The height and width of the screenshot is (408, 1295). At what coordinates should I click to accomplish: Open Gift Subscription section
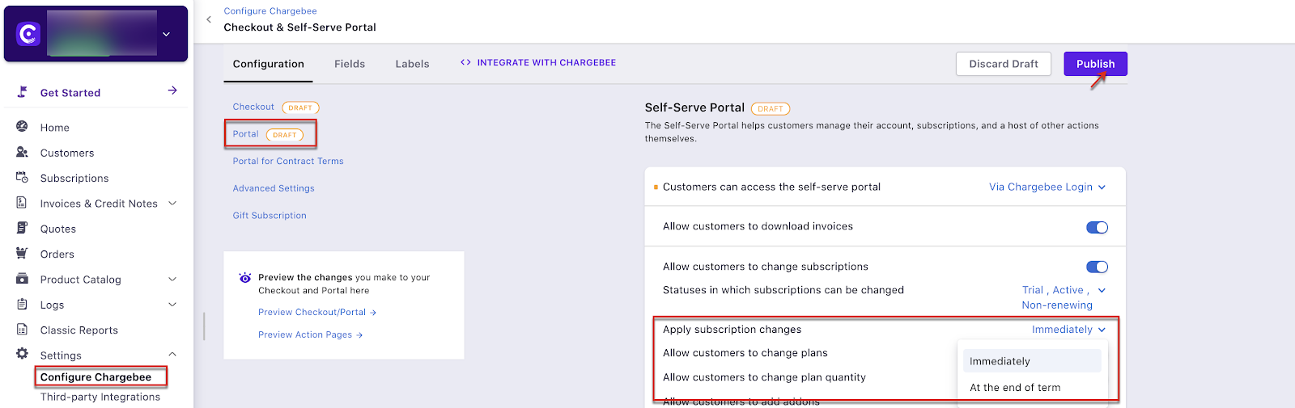[270, 216]
